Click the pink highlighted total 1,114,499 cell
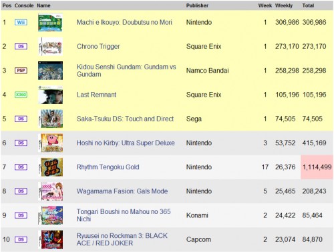The width and height of the screenshot is (334, 252). click(317, 167)
